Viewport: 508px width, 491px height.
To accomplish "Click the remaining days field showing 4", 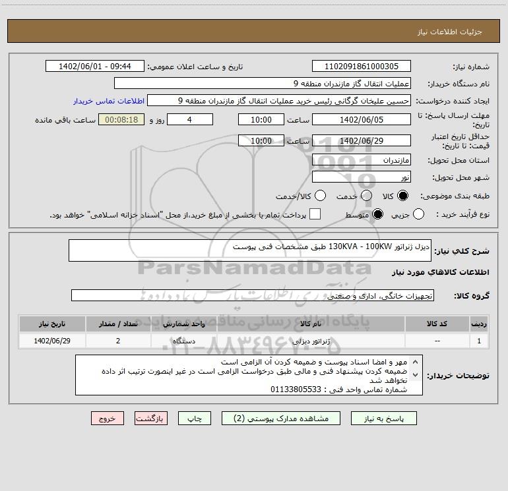I will tap(190, 119).
